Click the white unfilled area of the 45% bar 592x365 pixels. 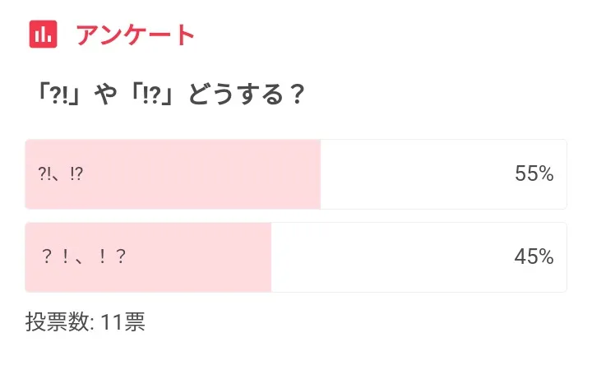coord(386,257)
